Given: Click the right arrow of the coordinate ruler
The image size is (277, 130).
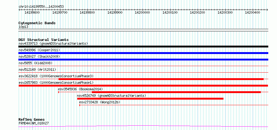Looking at the screenshot, I should (x=267, y=10).
